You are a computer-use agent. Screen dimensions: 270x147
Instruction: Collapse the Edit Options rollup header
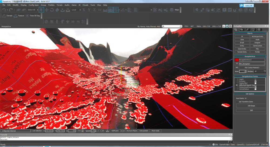(250, 94)
